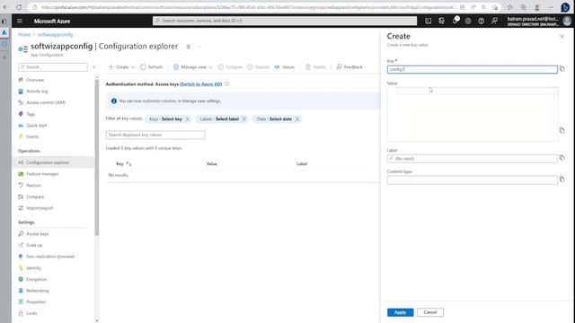Open Compare in the sidebar
Image resolution: width=575 pixels, height=323 pixels.
pyautogui.click(x=35, y=196)
